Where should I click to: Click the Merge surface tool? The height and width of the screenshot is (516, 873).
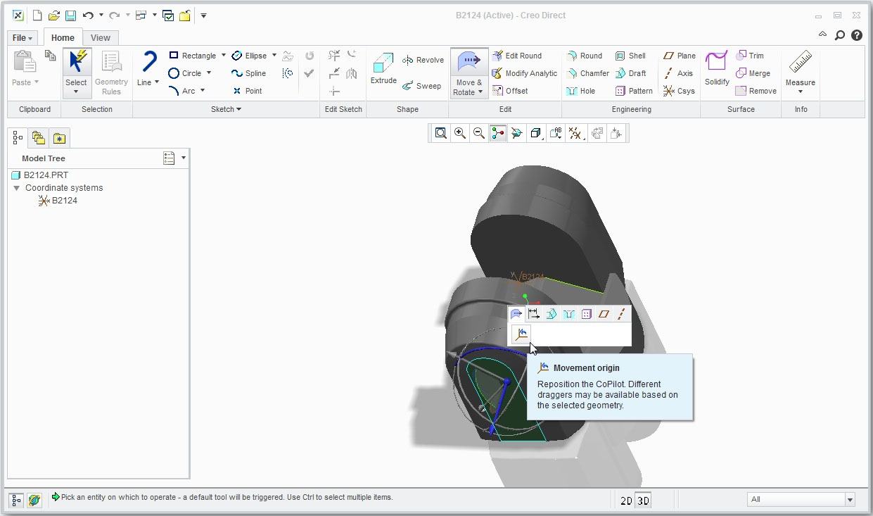753,73
